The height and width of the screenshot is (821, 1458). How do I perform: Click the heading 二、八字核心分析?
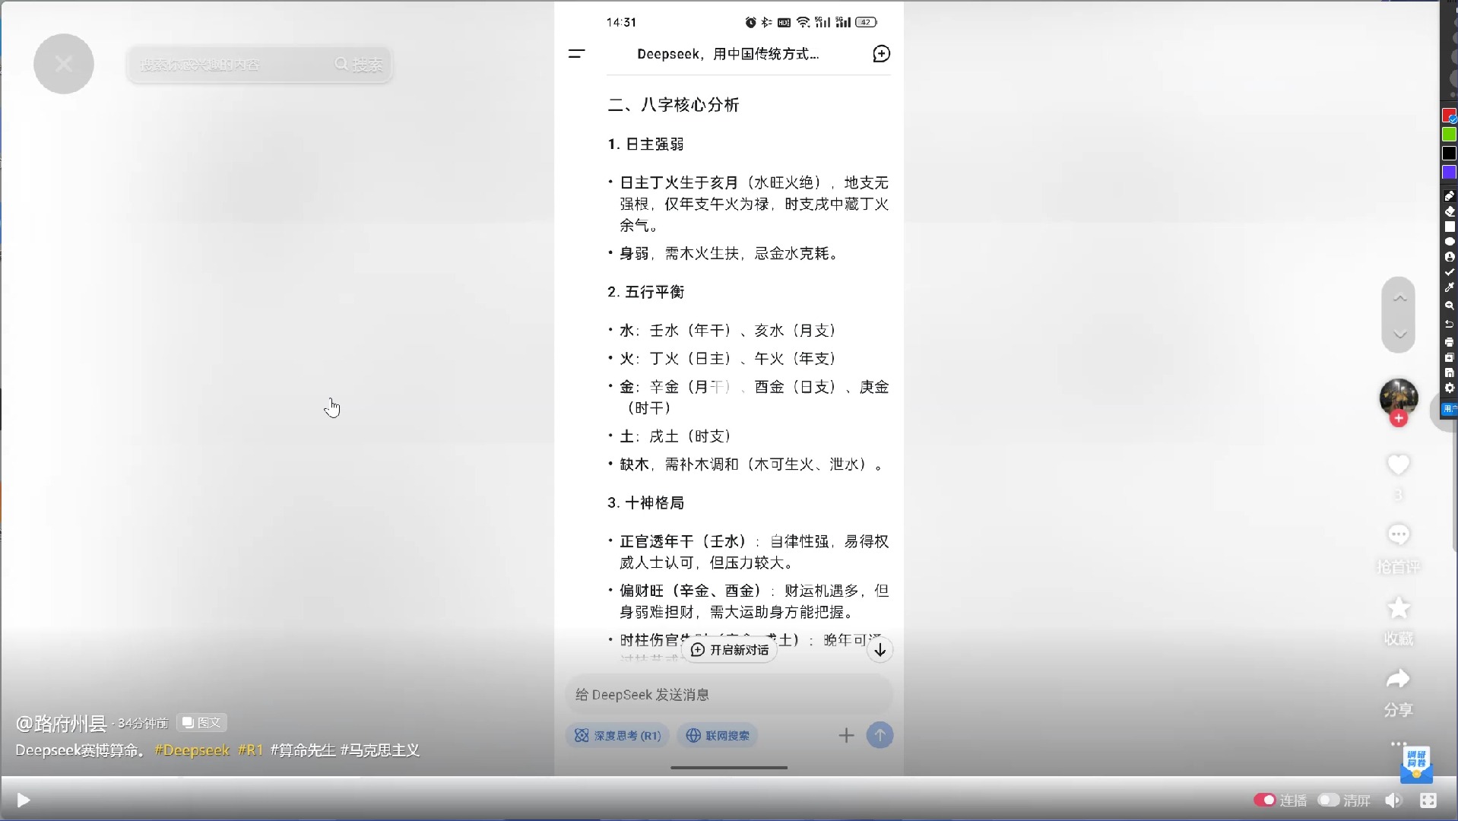[674, 105]
